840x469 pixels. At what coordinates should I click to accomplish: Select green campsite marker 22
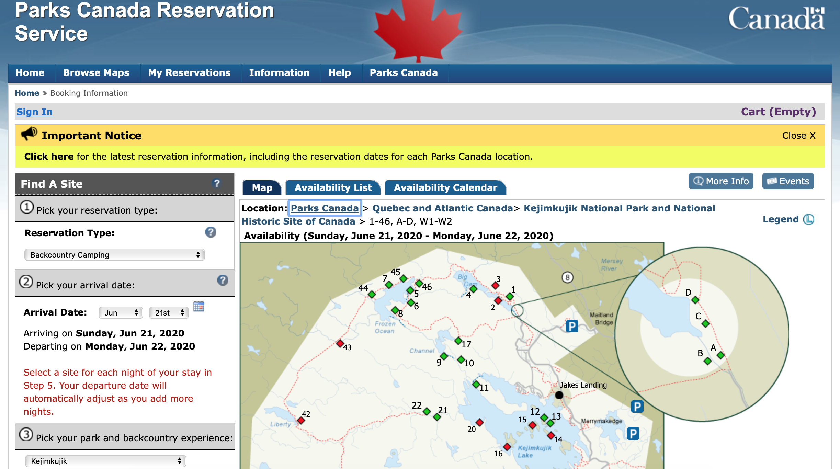tap(427, 411)
